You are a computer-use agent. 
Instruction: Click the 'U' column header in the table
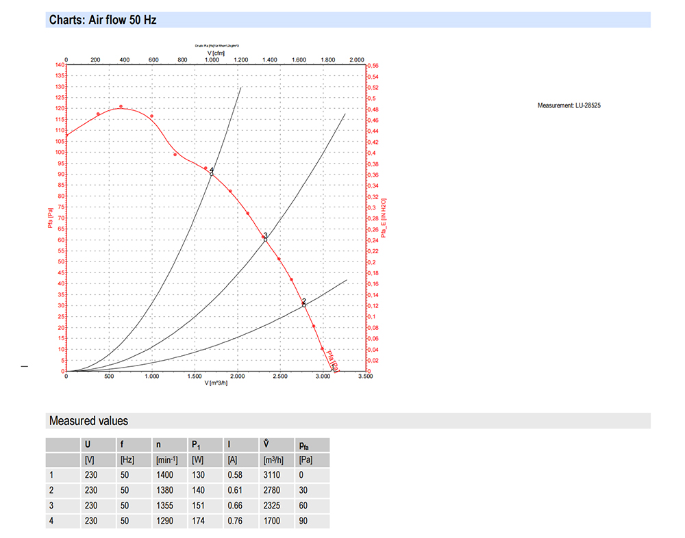pos(87,445)
